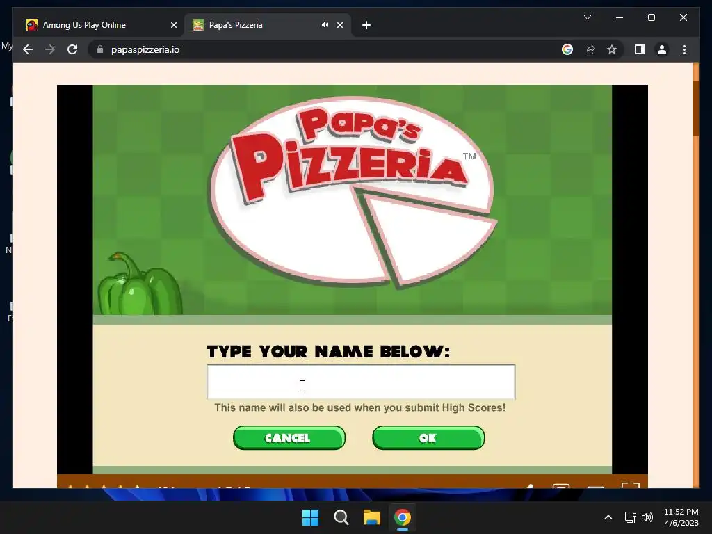The height and width of the screenshot is (534, 712).
Task: Go back to previous page
Action: pos(28,49)
